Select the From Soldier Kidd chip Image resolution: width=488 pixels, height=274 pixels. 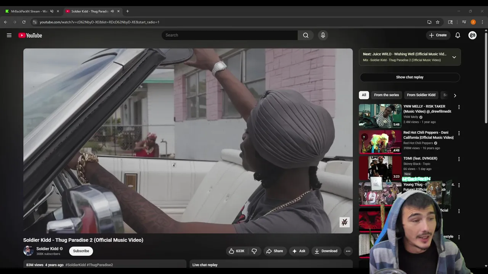[x=421, y=95]
